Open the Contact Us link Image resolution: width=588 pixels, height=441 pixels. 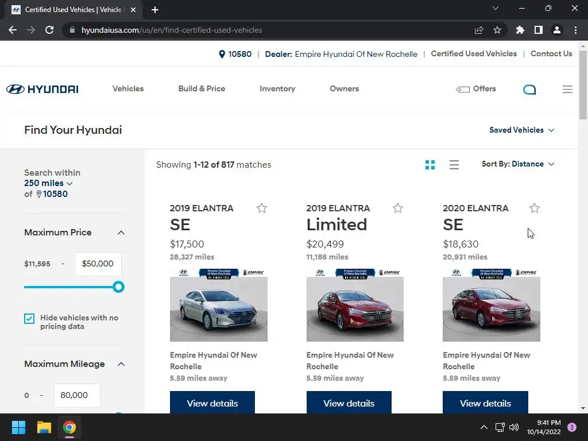click(551, 54)
